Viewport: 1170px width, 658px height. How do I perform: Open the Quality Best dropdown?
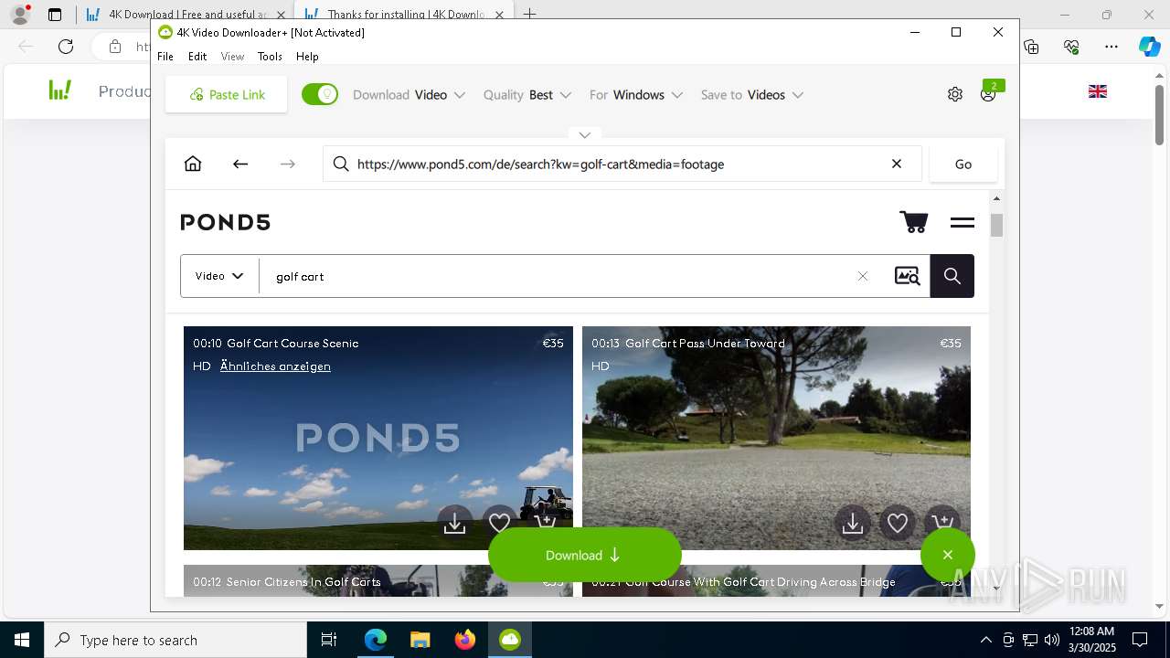pyautogui.click(x=527, y=95)
